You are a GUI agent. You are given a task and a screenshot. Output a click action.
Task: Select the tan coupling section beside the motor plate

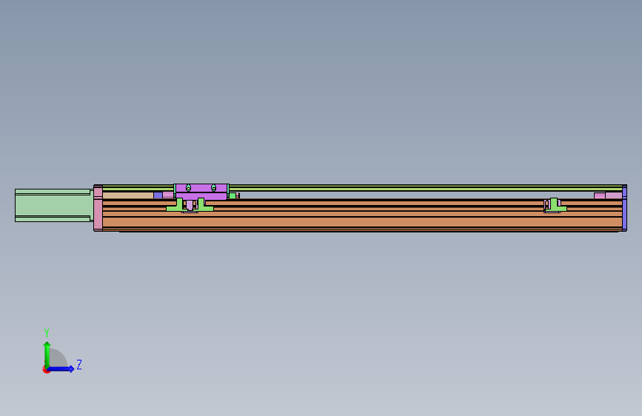pos(128,195)
